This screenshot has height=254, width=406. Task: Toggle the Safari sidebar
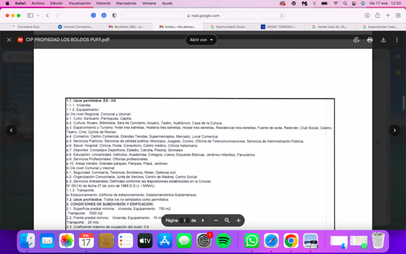point(30,16)
